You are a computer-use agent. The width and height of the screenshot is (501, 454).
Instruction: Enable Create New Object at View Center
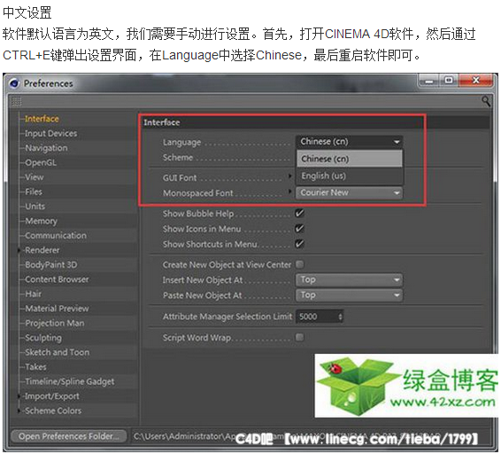click(300, 264)
